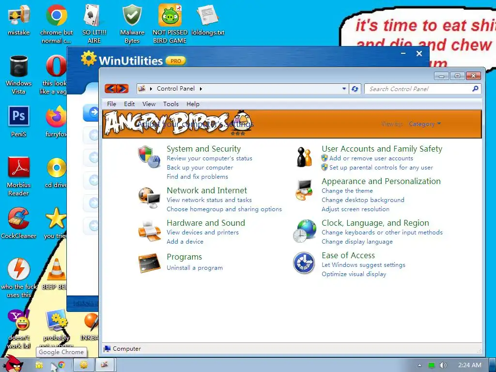This screenshot has width=496, height=372.
Task: Open the Ease of Access icon
Action: 304,263
